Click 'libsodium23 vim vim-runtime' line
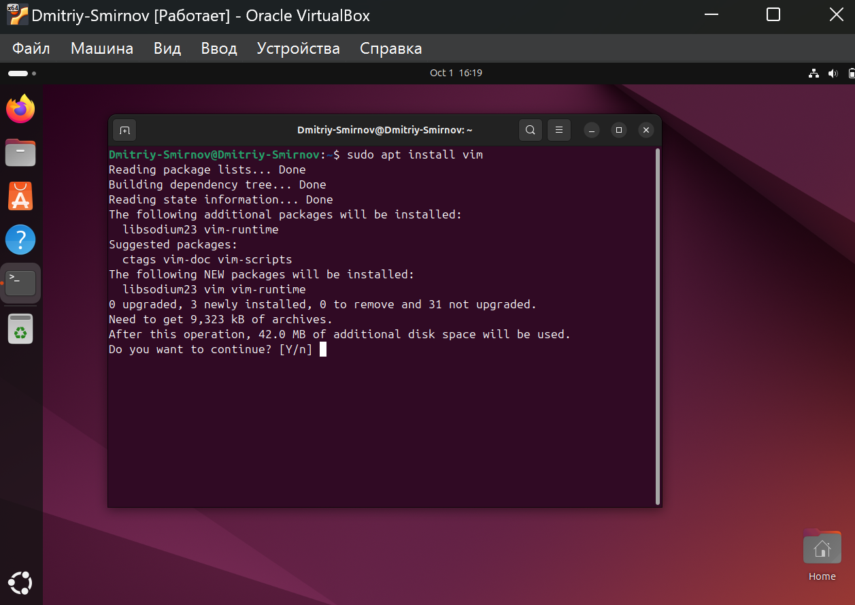The width and height of the screenshot is (855, 605). [x=214, y=290]
